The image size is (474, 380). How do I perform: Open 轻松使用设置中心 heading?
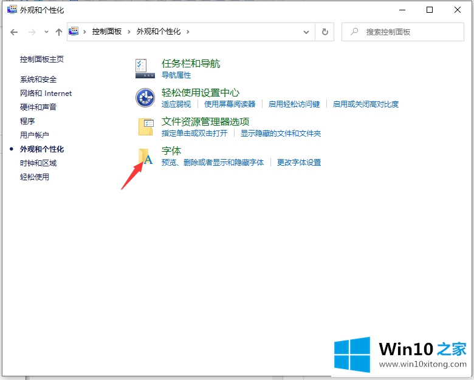201,92
